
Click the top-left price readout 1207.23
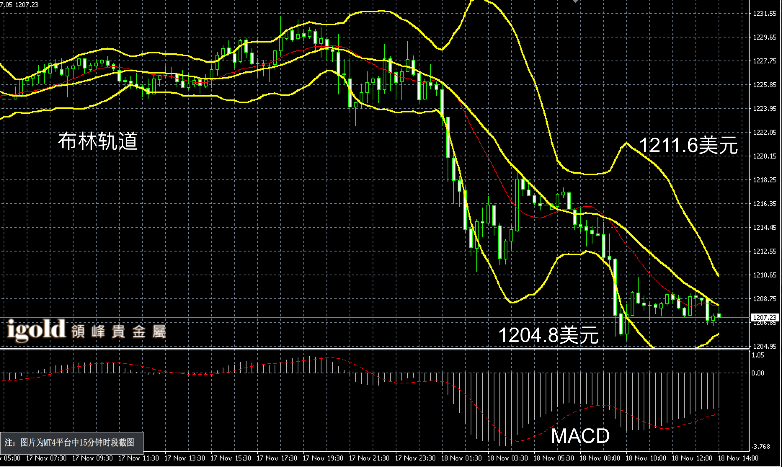[27, 5]
